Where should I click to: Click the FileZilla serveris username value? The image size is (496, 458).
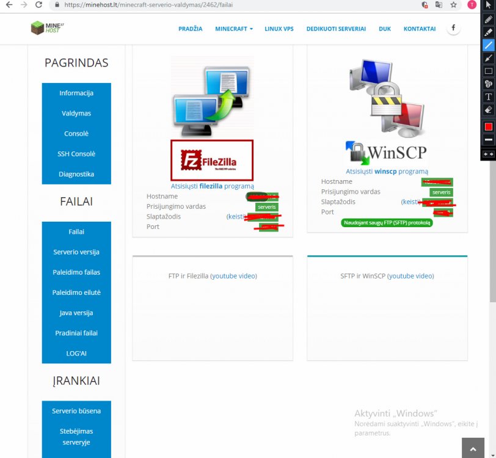click(x=267, y=207)
